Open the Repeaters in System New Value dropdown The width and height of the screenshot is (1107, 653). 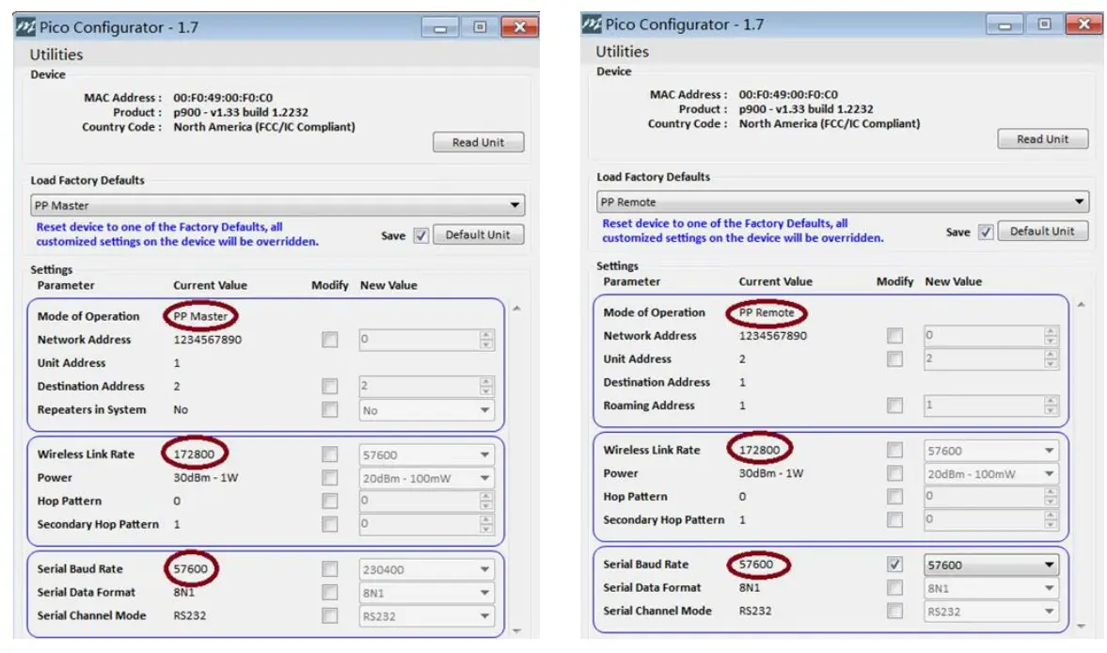pyautogui.click(x=426, y=410)
